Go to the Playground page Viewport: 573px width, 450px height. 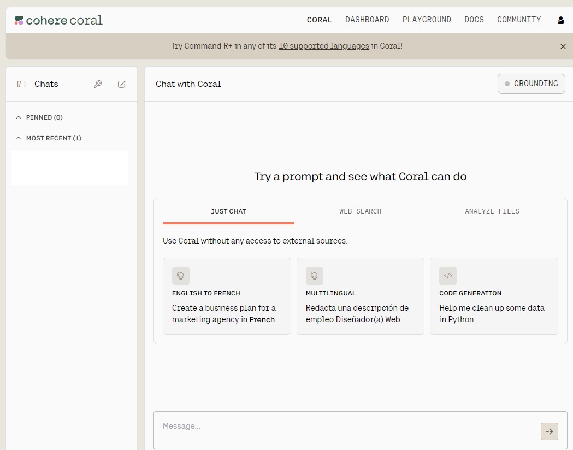click(427, 20)
